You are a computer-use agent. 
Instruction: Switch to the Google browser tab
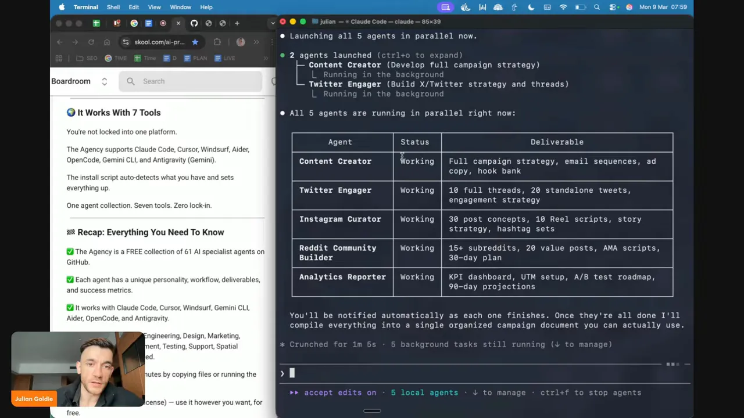tap(134, 23)
